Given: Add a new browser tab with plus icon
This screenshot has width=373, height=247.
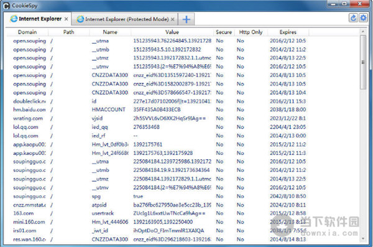Looking at the screenshot, I should click(186, 19).
